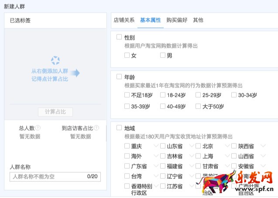Toggle the 地域 group checkbox
Image resolution: width=278 pixels, height=198 pixels.
119,128
